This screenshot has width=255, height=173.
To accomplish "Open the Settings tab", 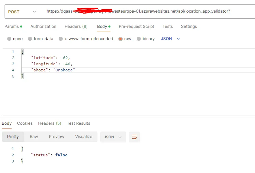I will (x=189, y=27).
